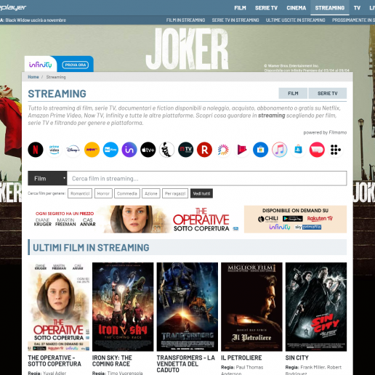The width and height of the screenshot is (375, 375).
Task: Select the PlayStation Store icon
Action: (x=298, y=150)
